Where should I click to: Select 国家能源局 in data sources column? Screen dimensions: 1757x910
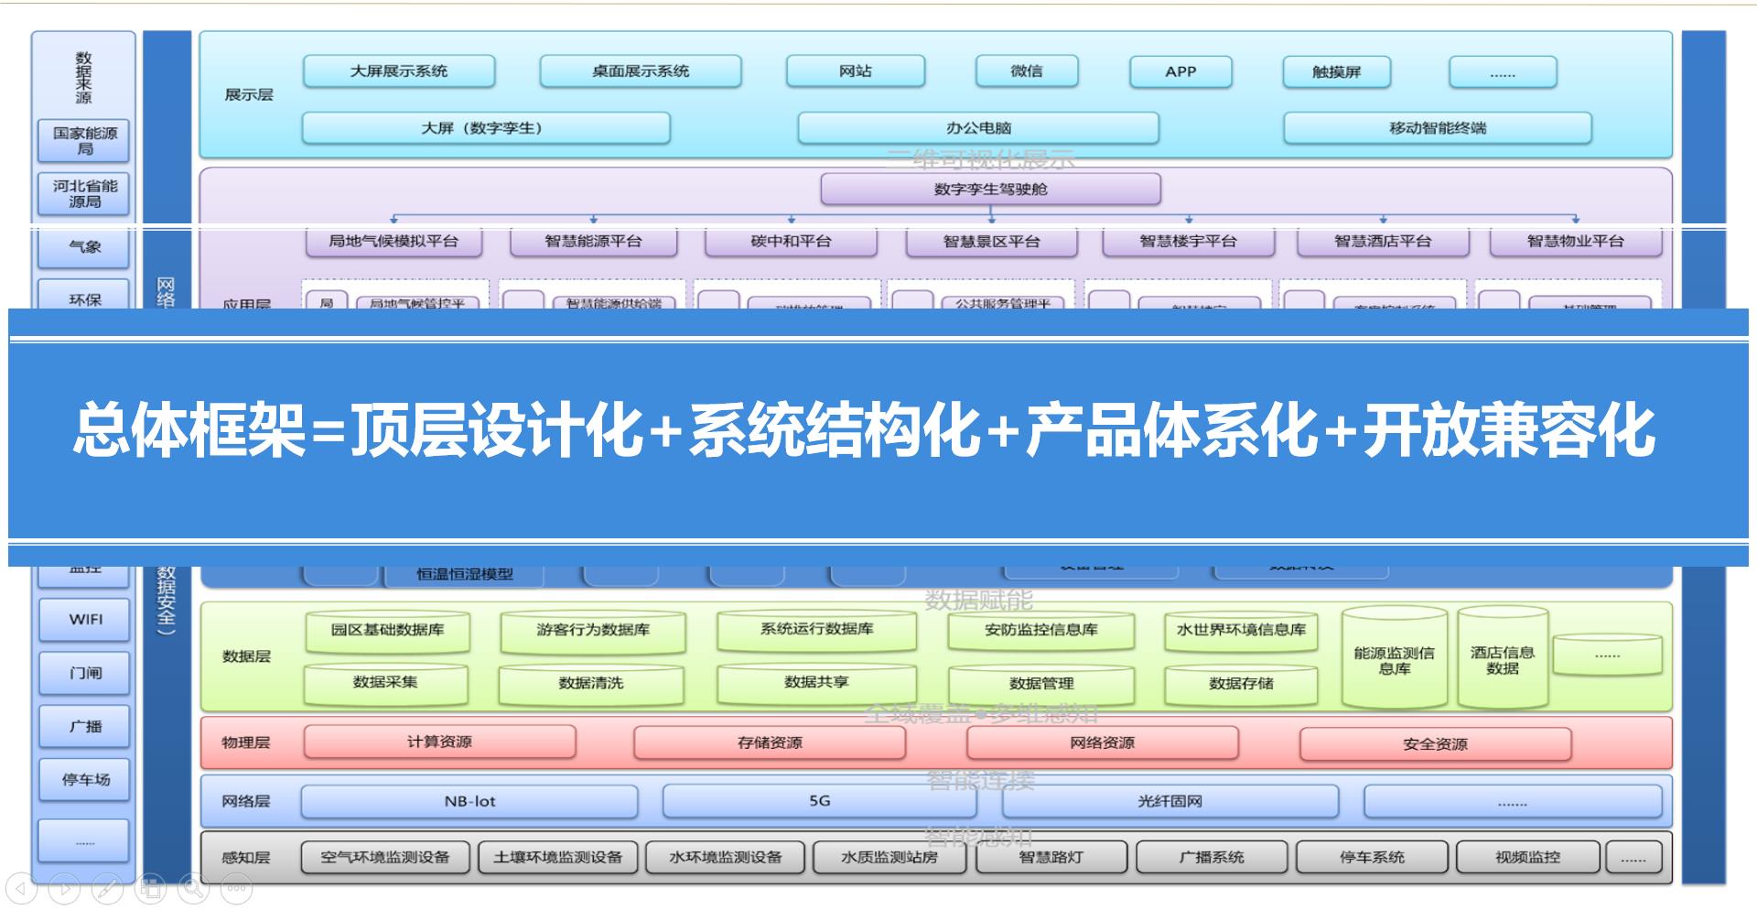coord(84,141)
